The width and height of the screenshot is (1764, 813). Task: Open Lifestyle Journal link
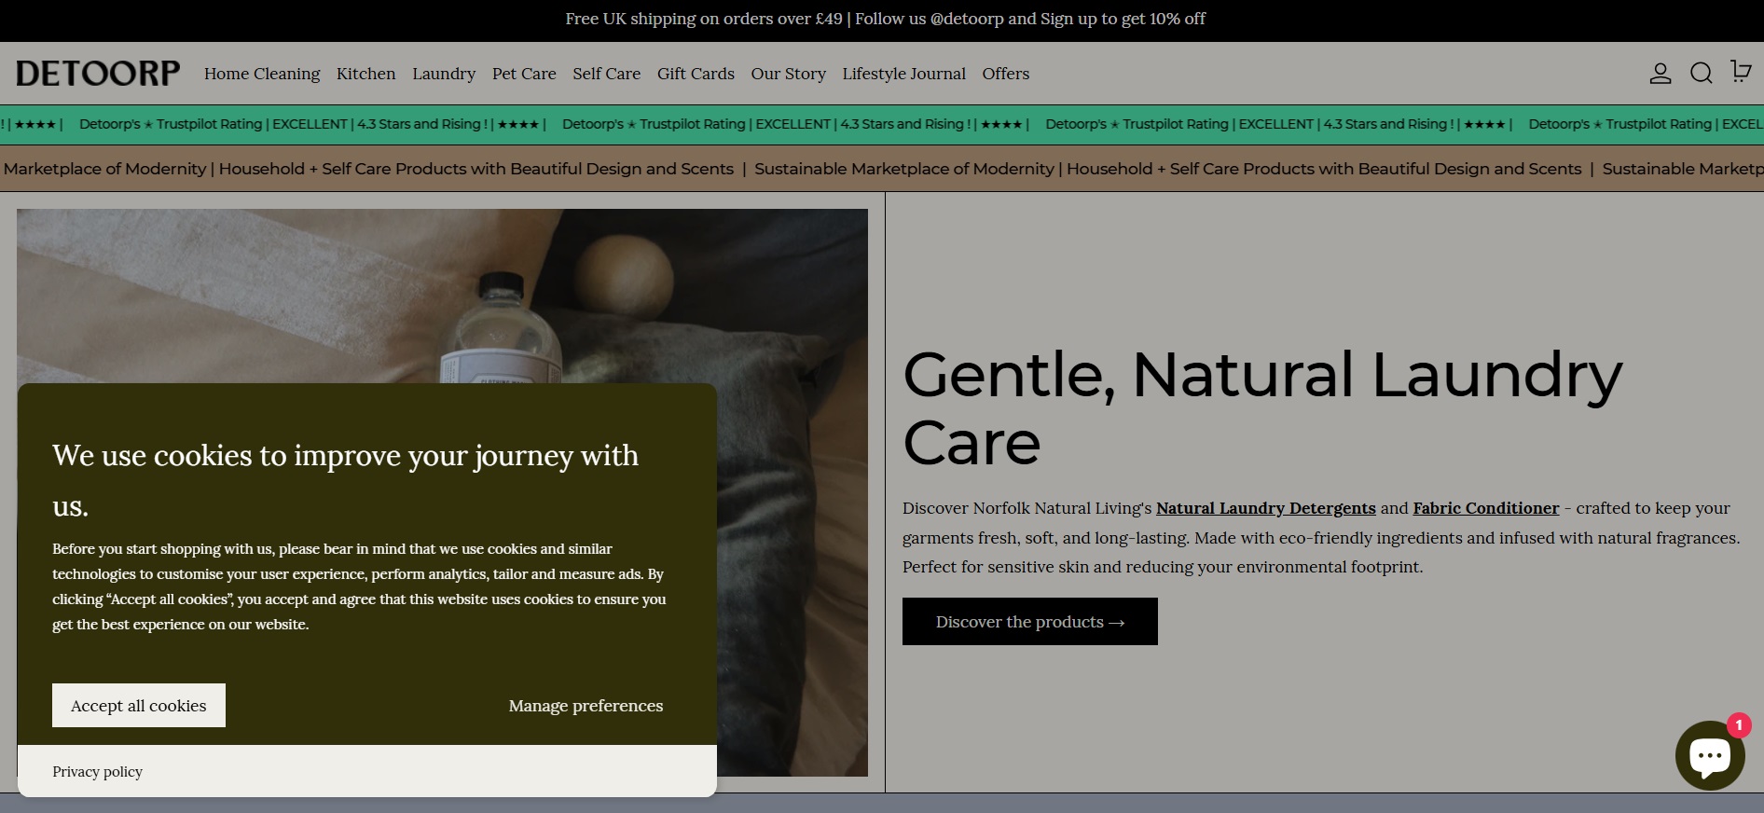pyautogui.click(x=903, y=74)
